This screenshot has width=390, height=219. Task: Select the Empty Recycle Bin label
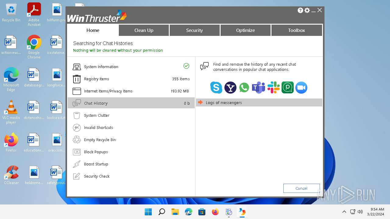100,140
